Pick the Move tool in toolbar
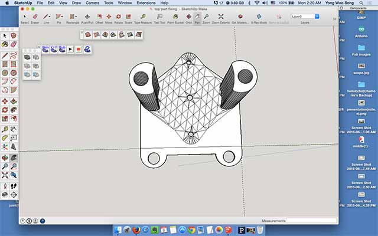 (x=109, y=18)
